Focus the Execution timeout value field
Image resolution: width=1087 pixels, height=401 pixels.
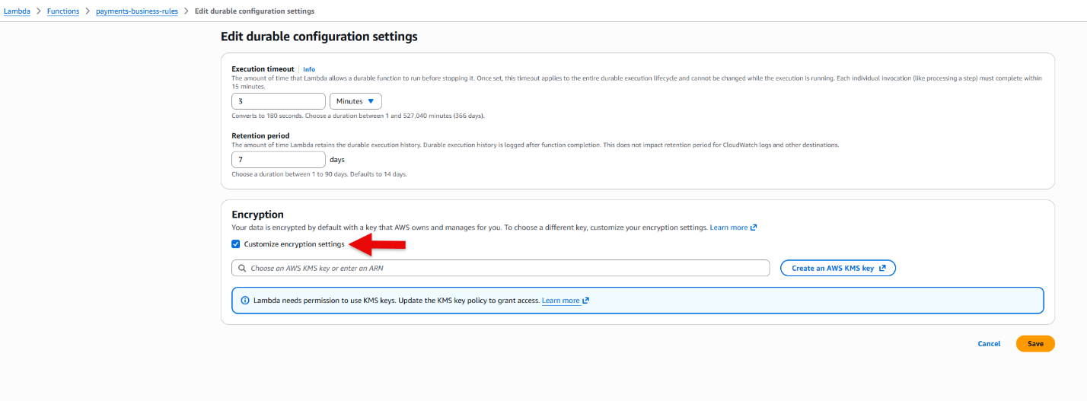279,101
